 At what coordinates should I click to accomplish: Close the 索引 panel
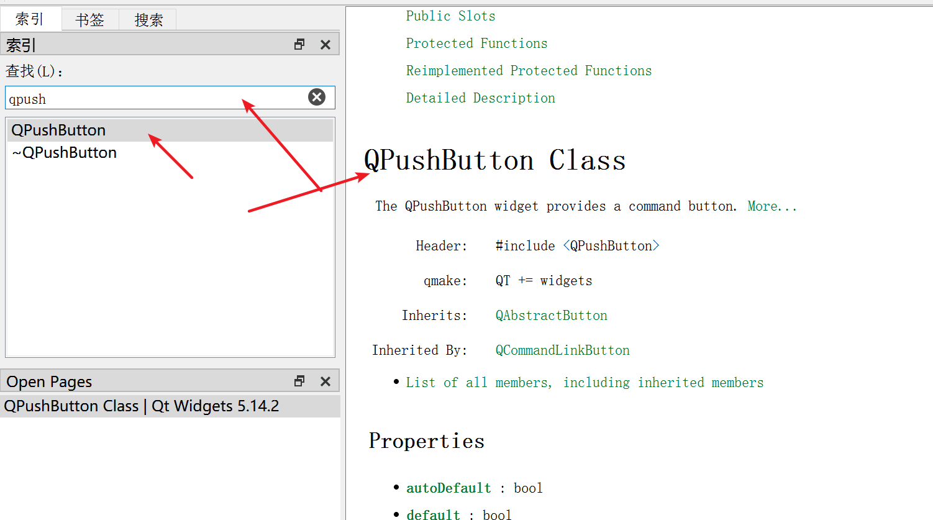coord(325,45)
